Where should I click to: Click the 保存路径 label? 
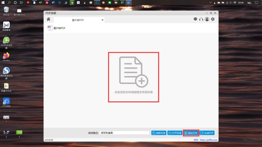pos(93,133)
